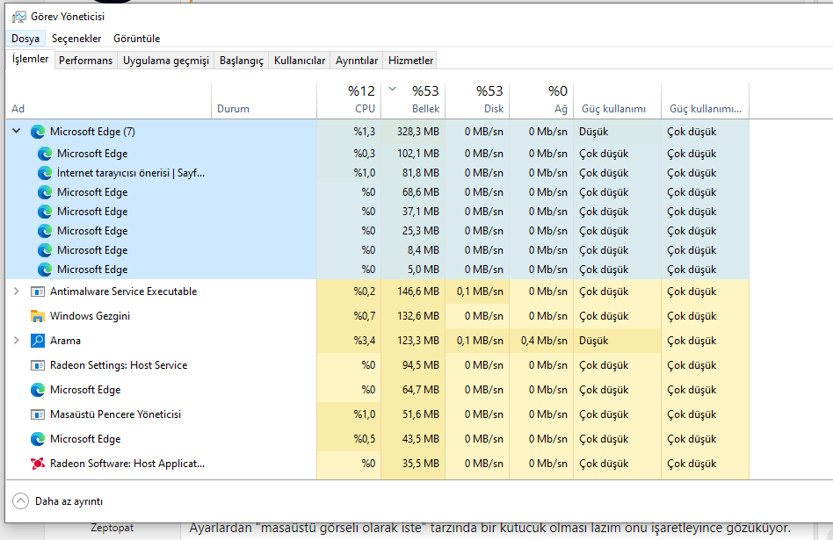Open the Dosya menu
The height and width of the screenshot is (540, 833).
(25, 39)
